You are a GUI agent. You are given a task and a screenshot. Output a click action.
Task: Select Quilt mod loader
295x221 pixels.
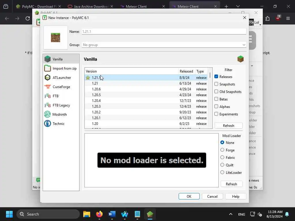222,165
